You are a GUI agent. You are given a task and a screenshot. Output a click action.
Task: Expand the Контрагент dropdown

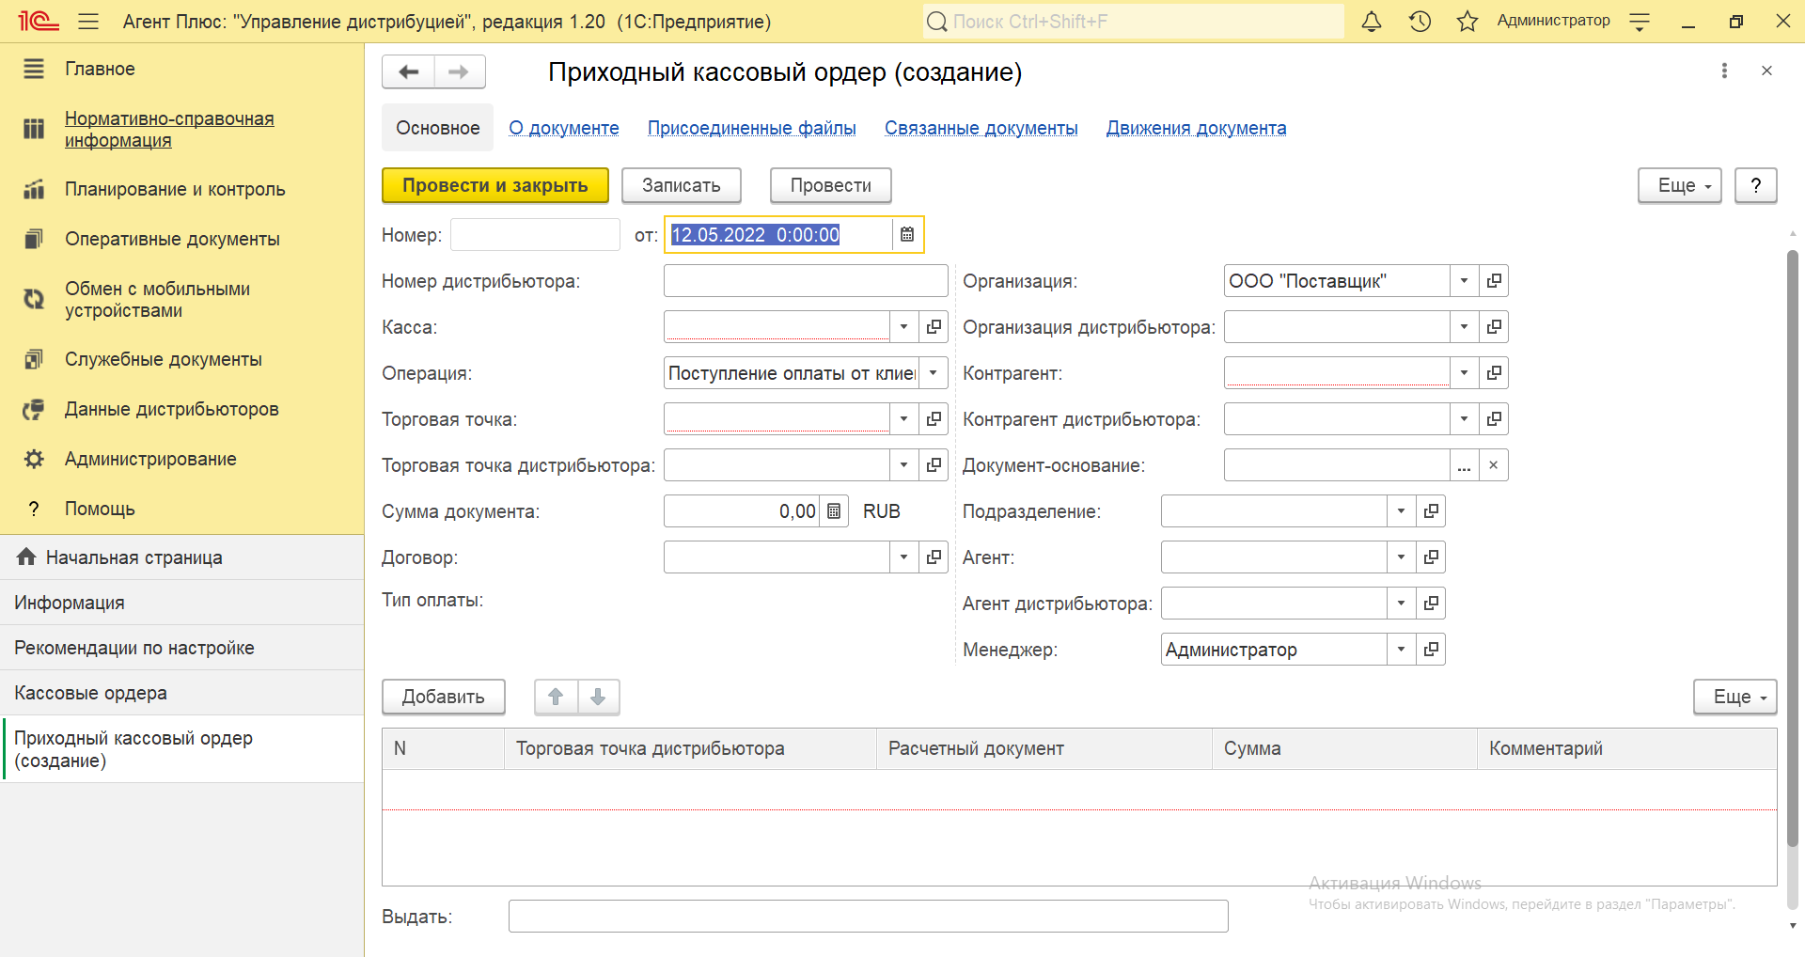click(x=1464, y=373)
